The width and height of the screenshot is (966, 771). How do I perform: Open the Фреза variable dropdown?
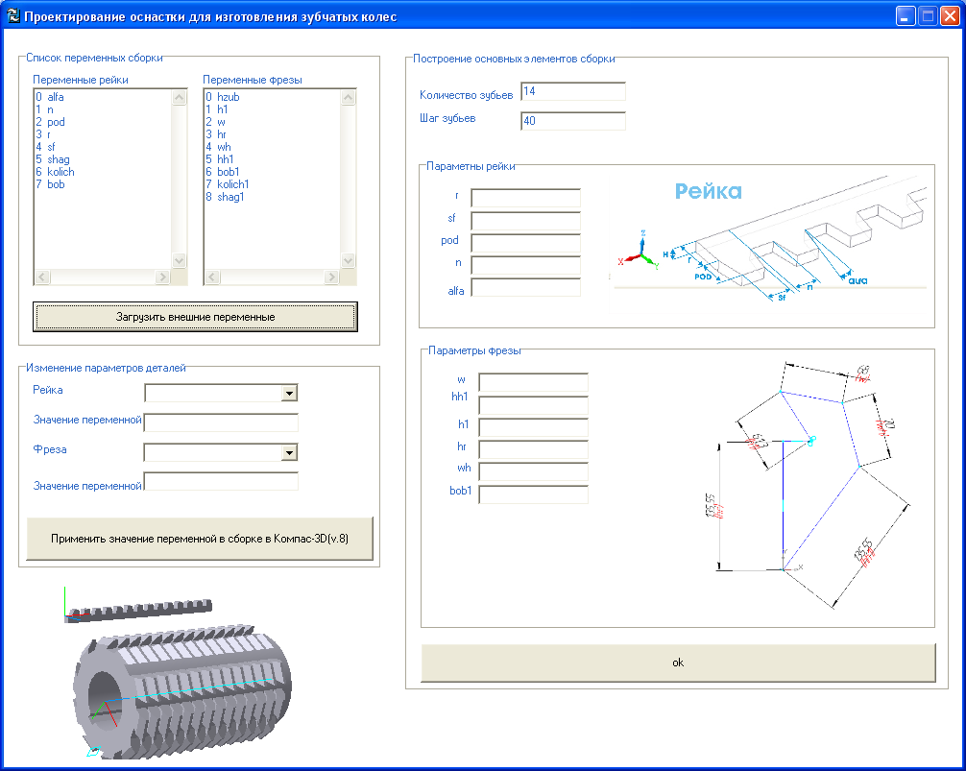click(x=289, y=453)
